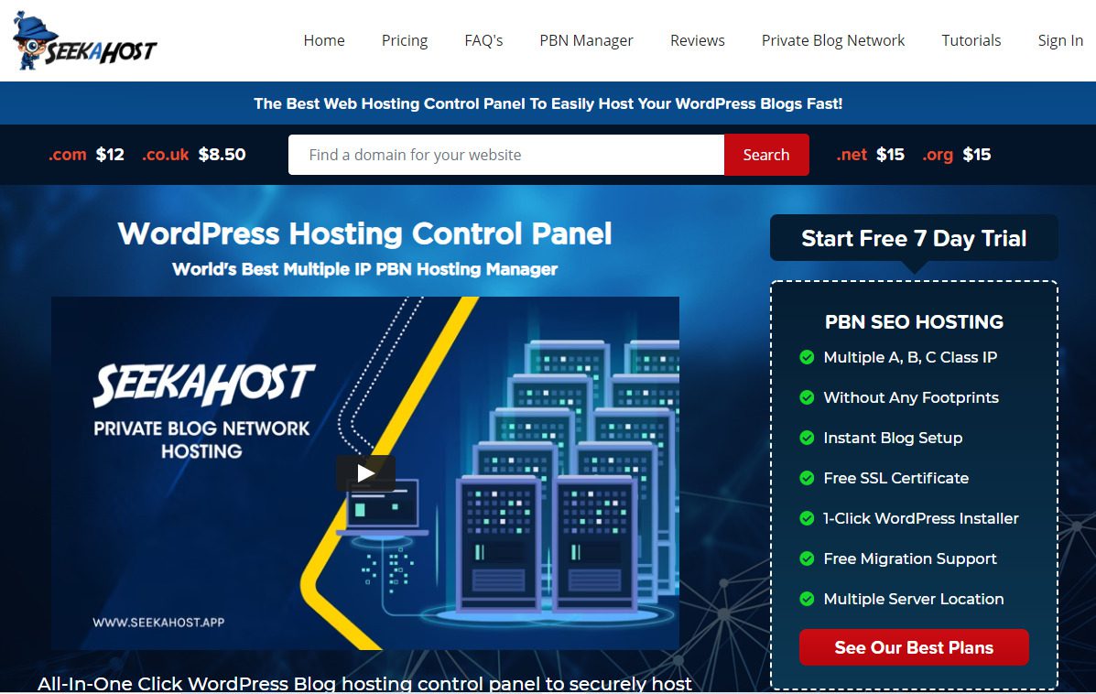
Task: Open the Tutorials section
Action: point(971,40)
